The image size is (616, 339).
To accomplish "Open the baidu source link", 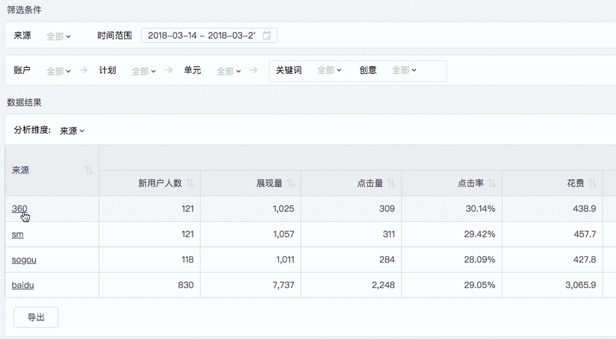I will [23, 285].
